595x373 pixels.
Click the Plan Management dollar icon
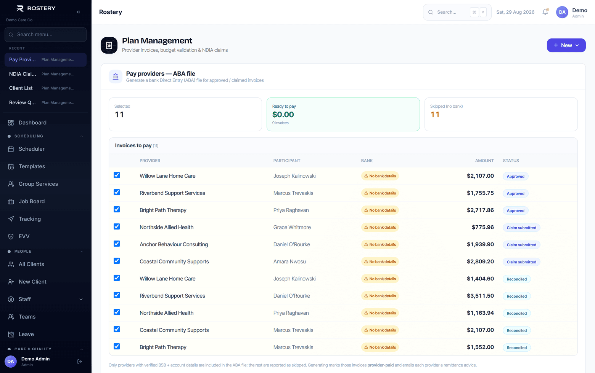point(109,45)
